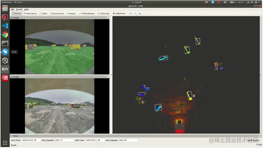Close the Time panel
263x148 pixels.
pyautogui.click(x=260, y=136)
